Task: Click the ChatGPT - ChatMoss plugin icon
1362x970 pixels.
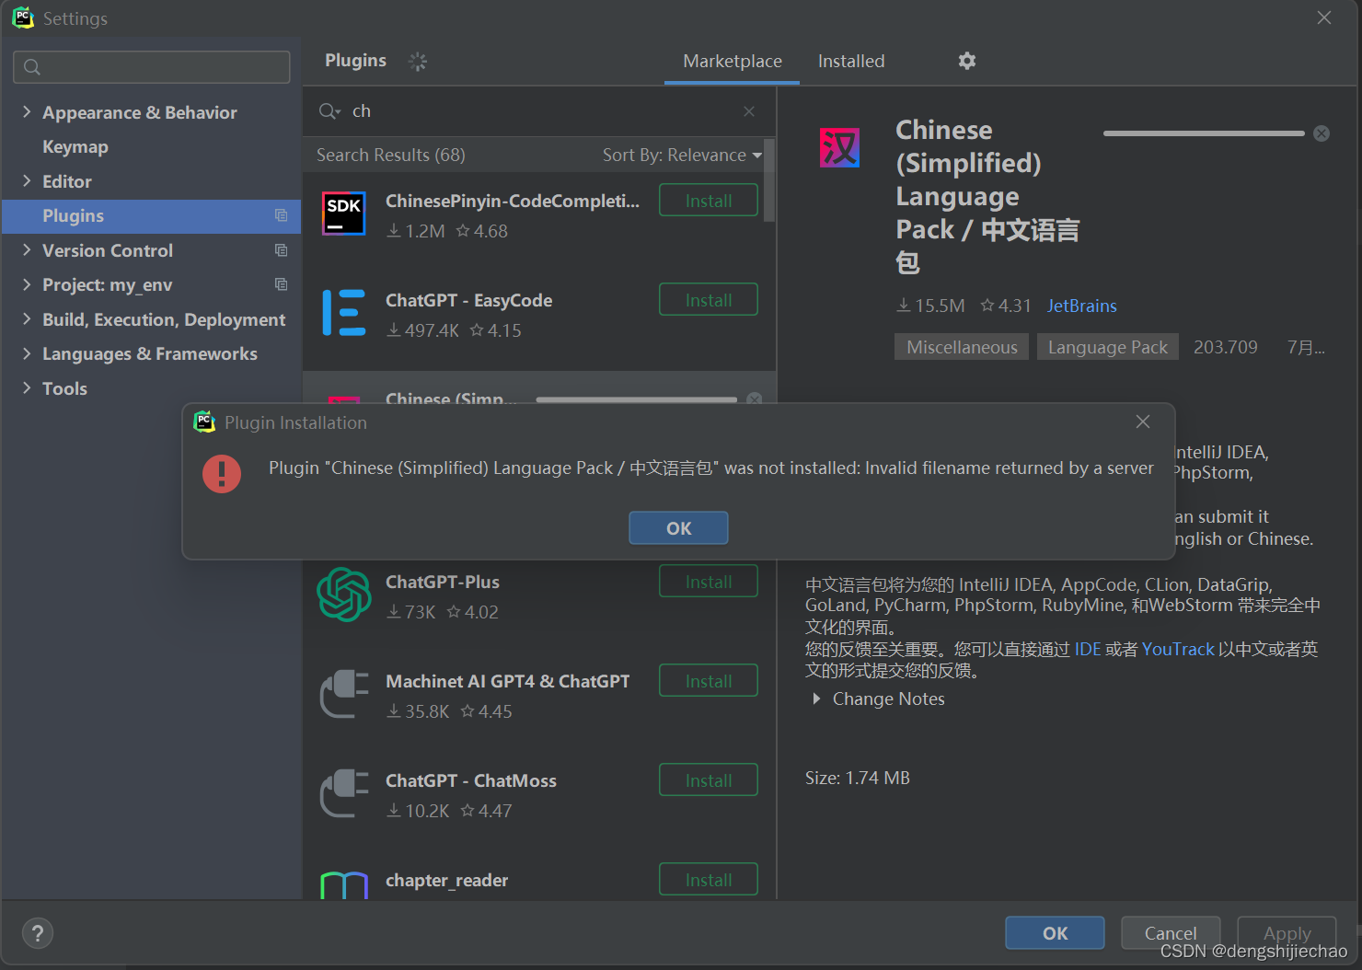Action: [x=344, y=793]
